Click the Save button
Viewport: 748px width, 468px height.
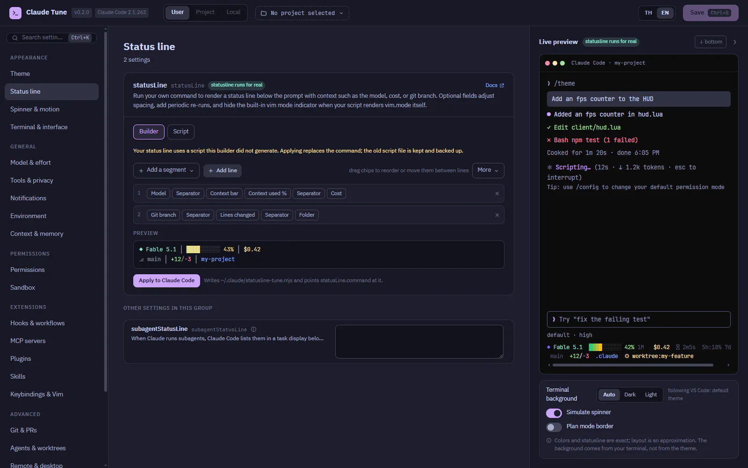coord(711,13)
